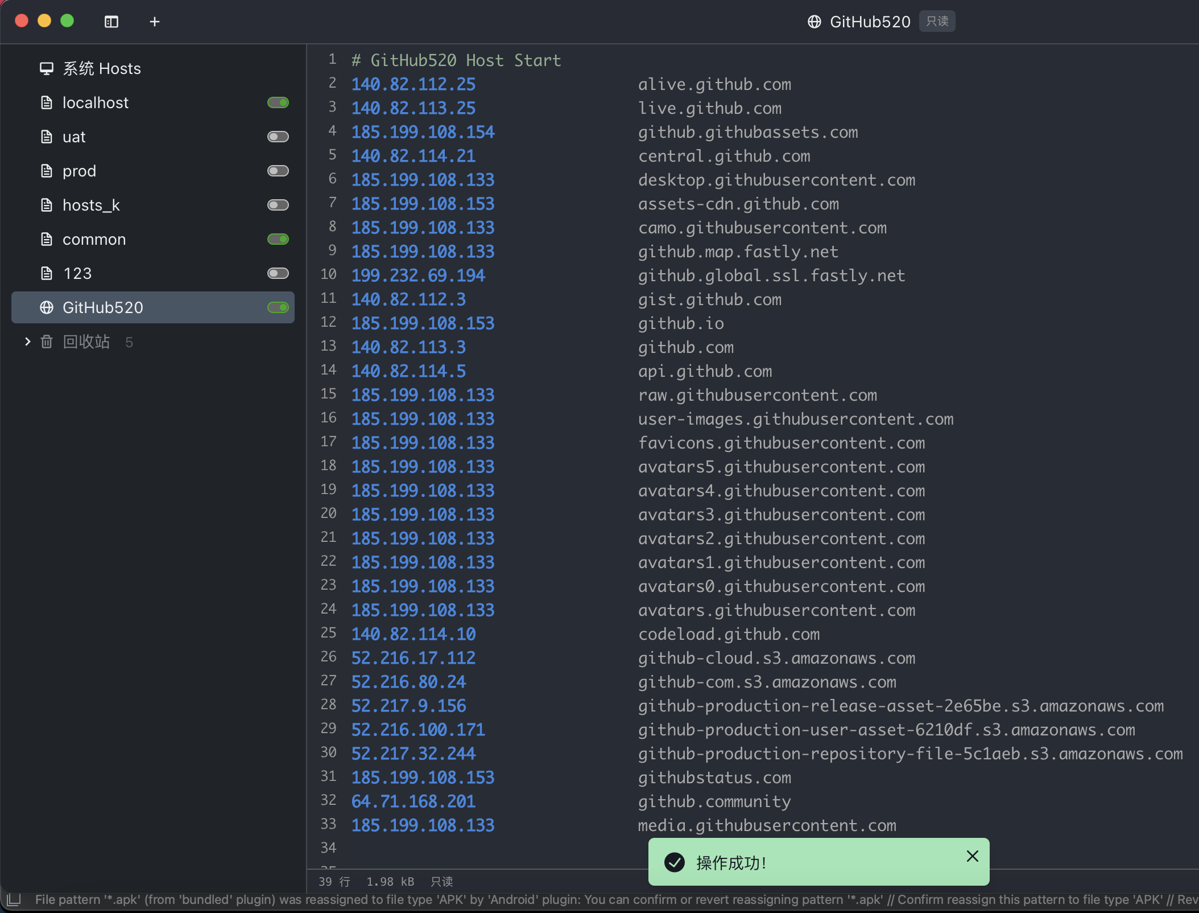Enable the prod hosts toggle

tap(278, 171)
